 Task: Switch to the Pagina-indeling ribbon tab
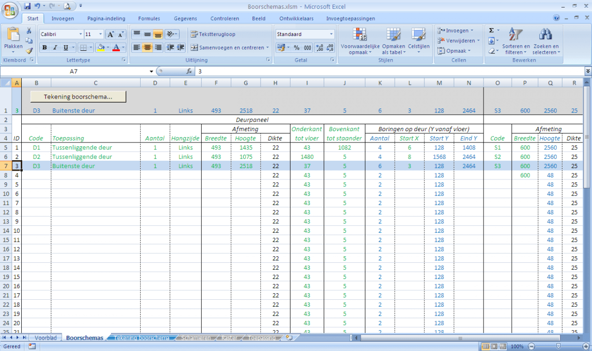tap(107, 19)
